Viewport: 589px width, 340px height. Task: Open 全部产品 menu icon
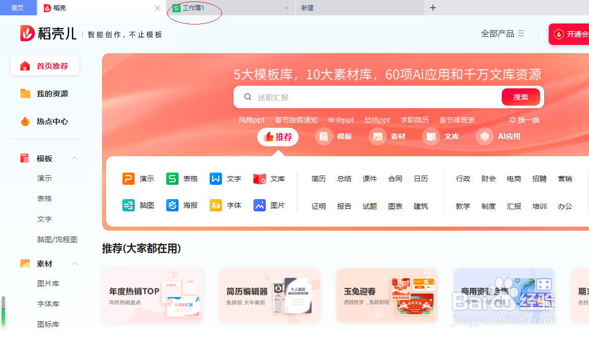coord(521,34)
